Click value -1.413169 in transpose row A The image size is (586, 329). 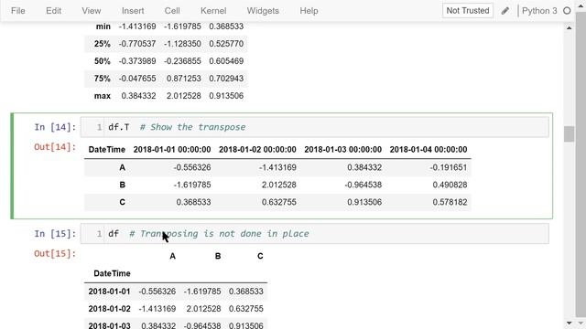click(x=277, y=167)
